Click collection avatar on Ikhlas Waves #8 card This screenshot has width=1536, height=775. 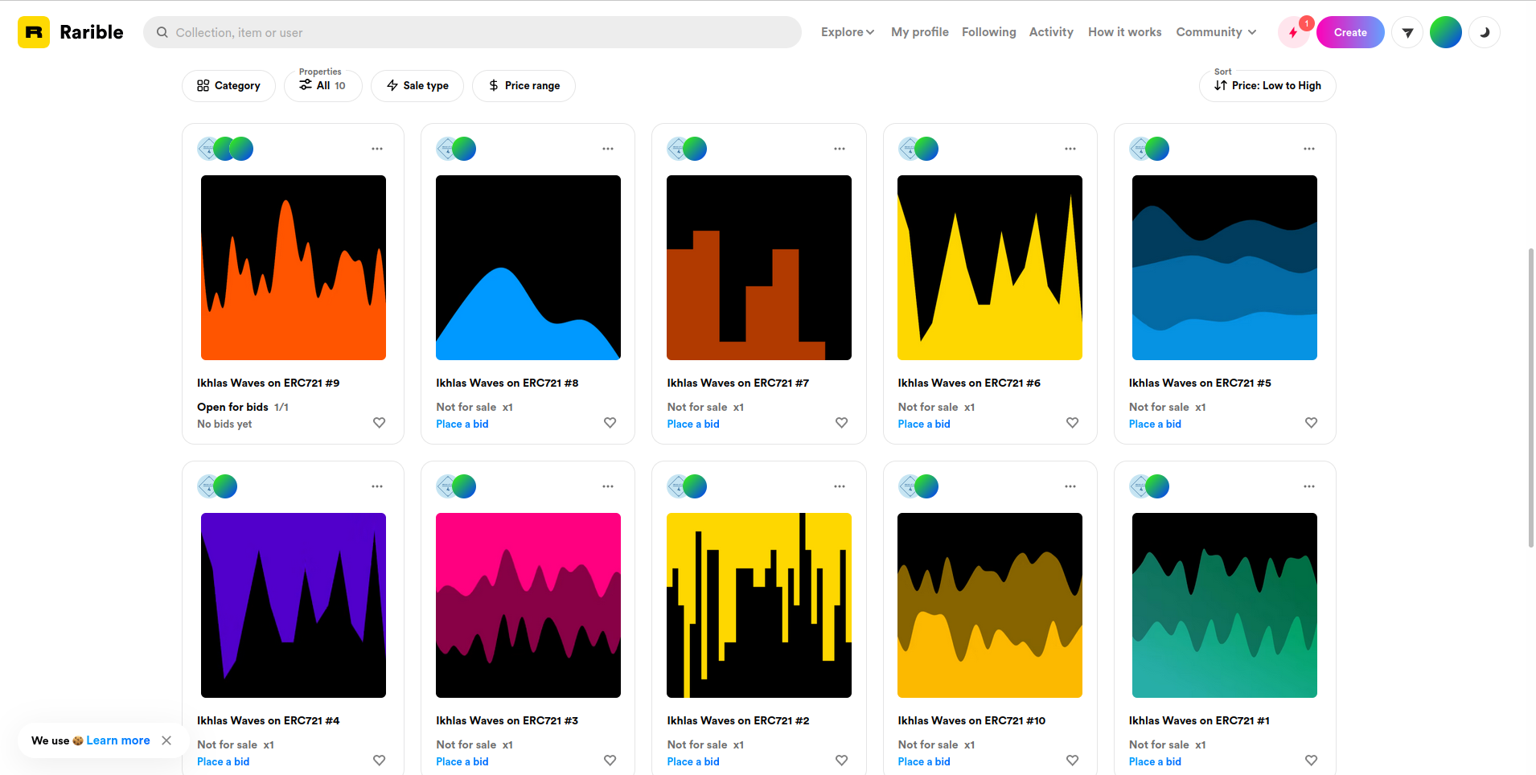[x=445, y=149]
